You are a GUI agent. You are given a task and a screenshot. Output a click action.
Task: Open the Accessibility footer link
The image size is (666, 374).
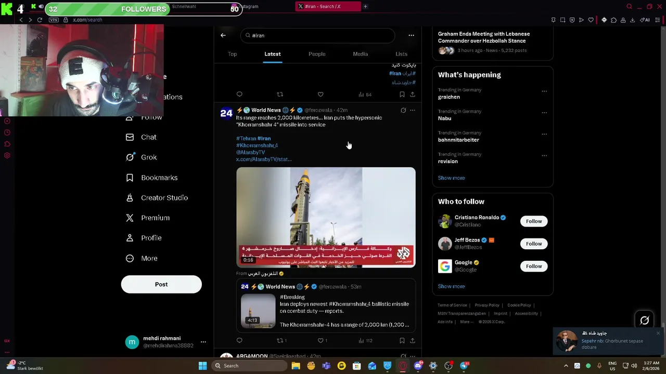(526, 314)
